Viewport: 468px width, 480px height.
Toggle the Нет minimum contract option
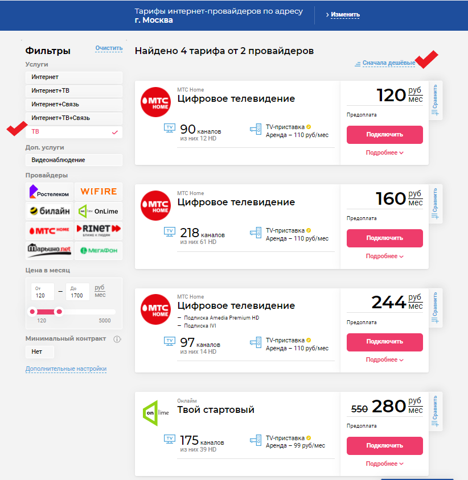[x=40, y=351]
